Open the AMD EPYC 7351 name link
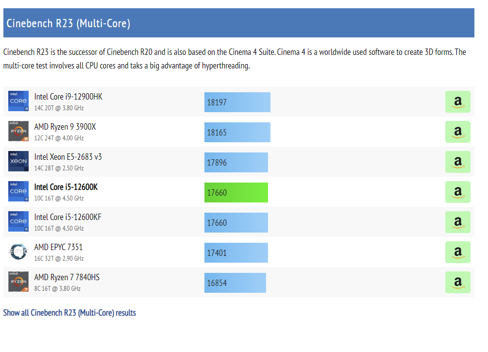 pyautogui.click(x=58, y=247)
